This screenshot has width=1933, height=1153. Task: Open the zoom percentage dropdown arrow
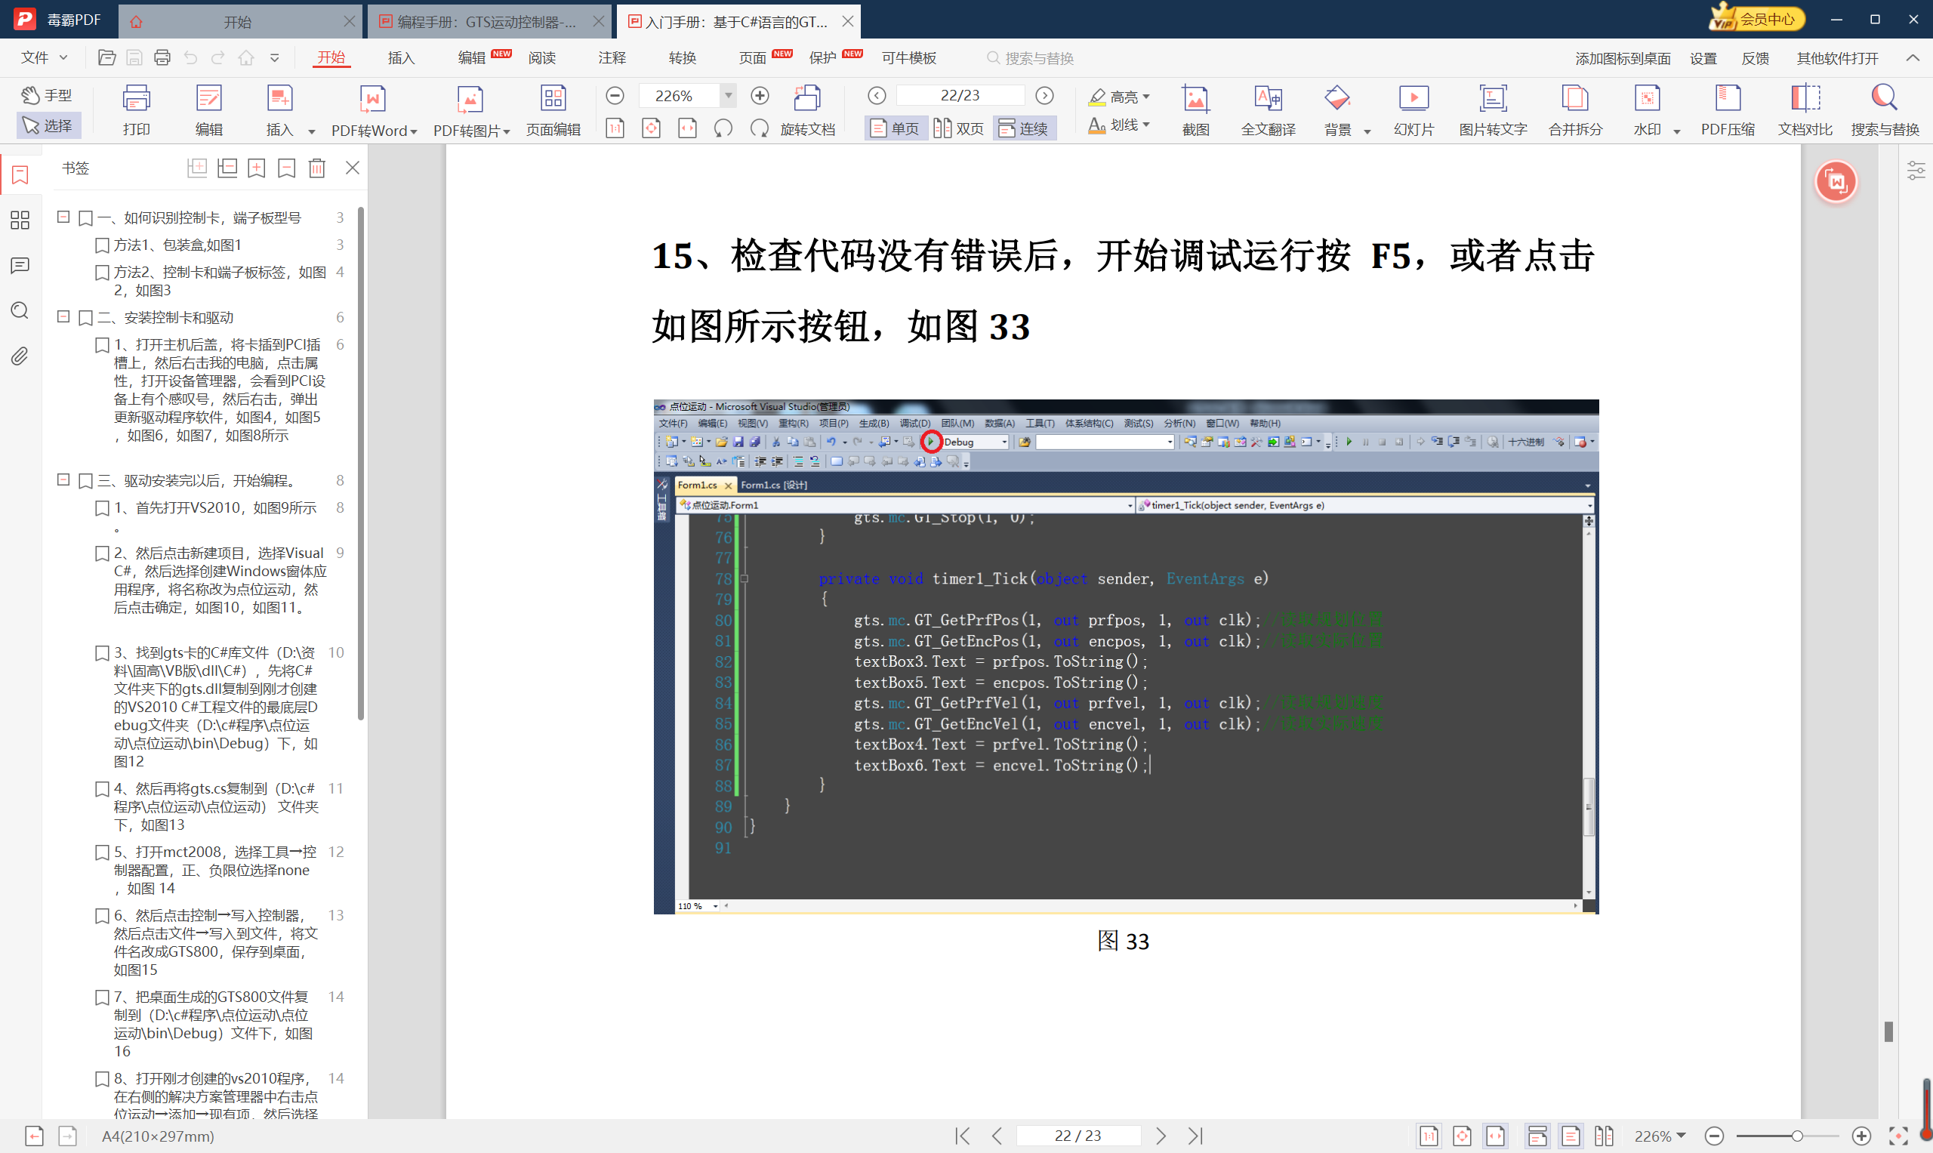point(728,96)
